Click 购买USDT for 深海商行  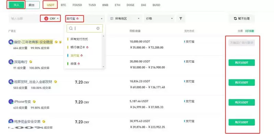pyautogui.click(x=241, y=63)
